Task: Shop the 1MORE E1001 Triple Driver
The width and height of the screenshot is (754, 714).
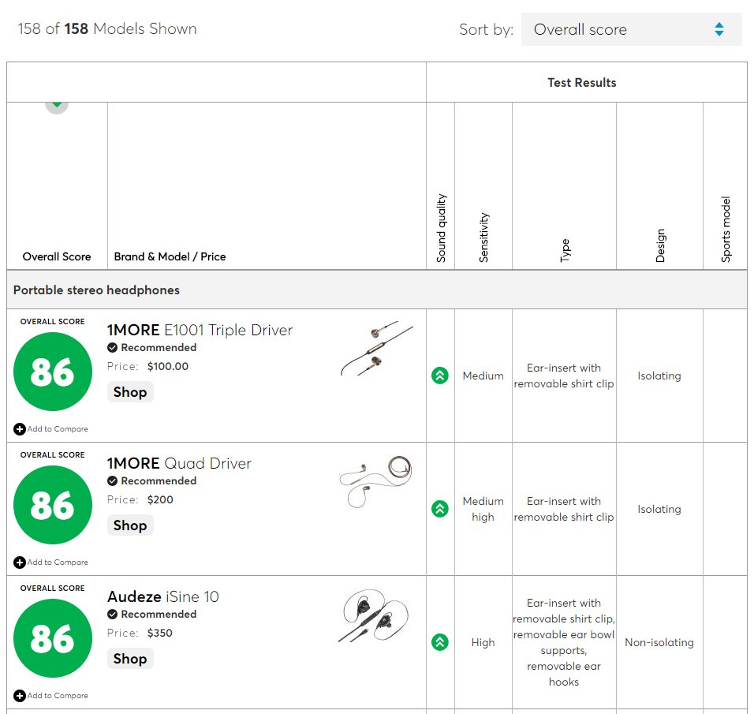Action: click(x=130, y=391)
